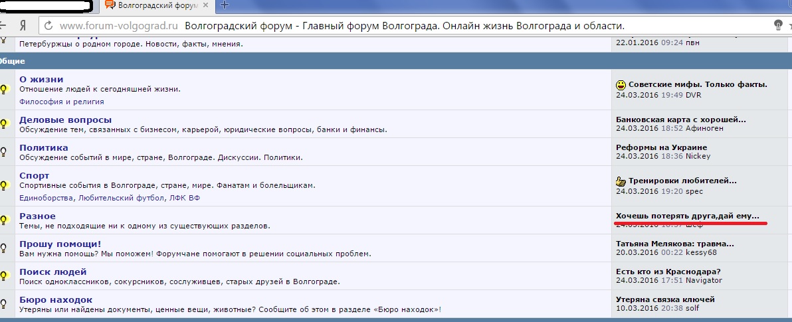
Task: Open topic Реформы на Украине
Action: click(x=662, y=147)
